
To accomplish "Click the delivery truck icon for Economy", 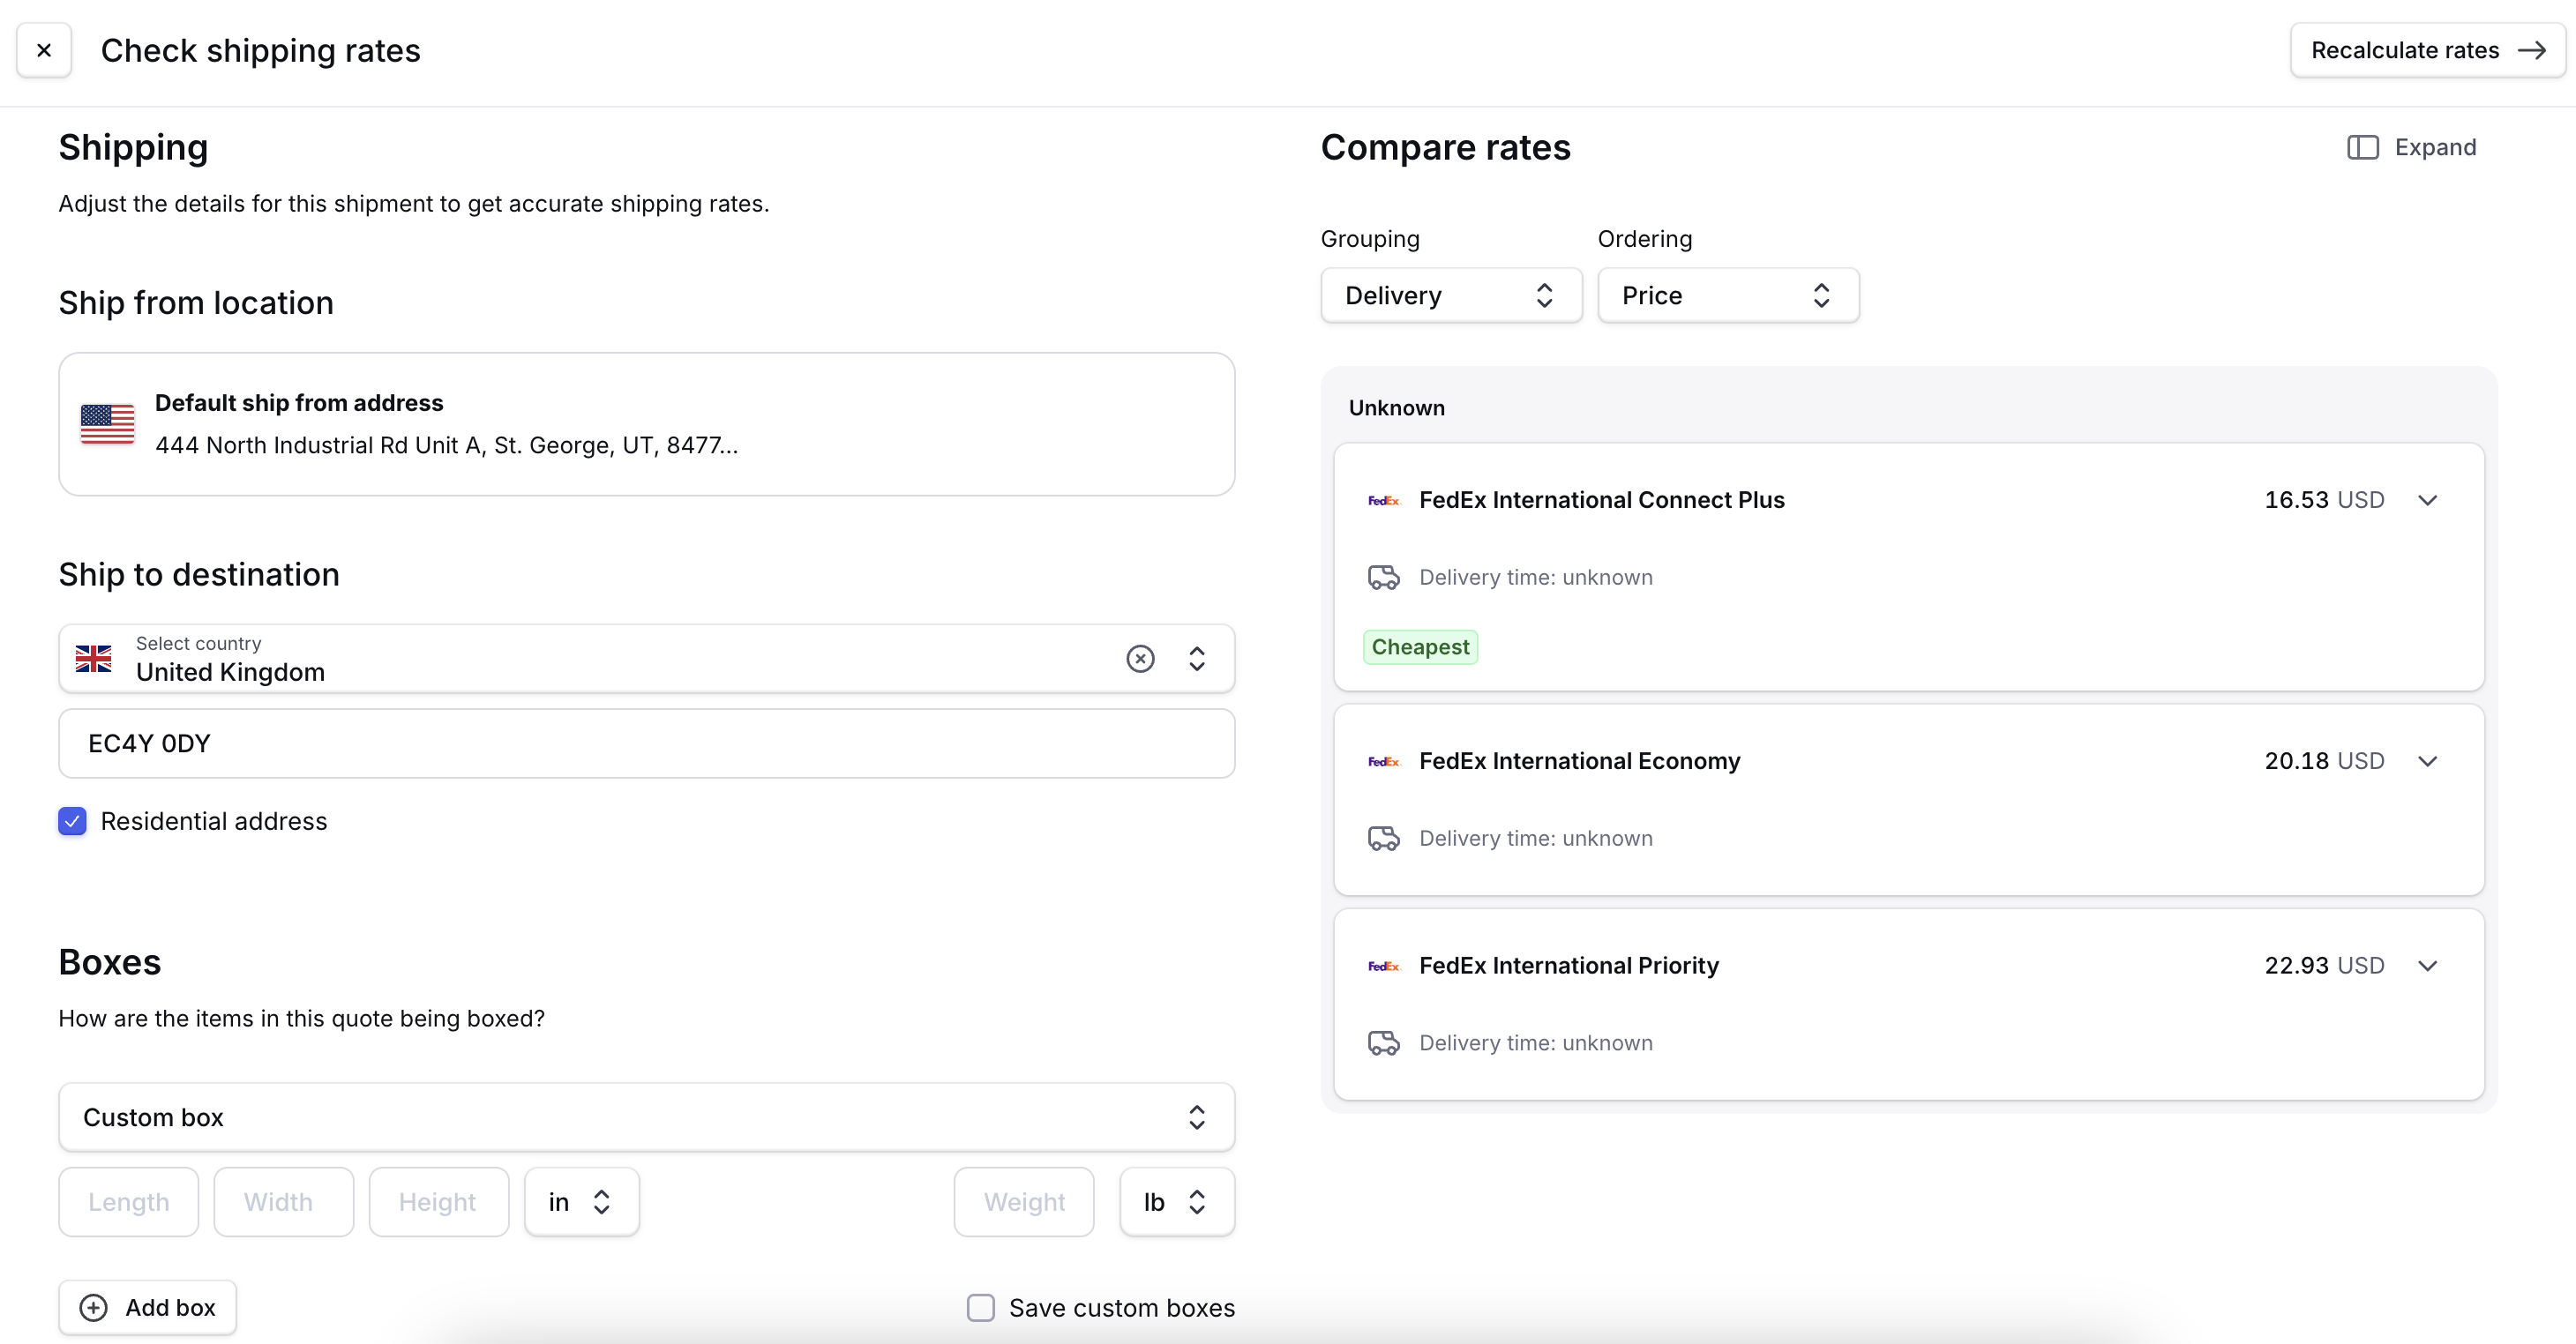I will click(1383, 836).
